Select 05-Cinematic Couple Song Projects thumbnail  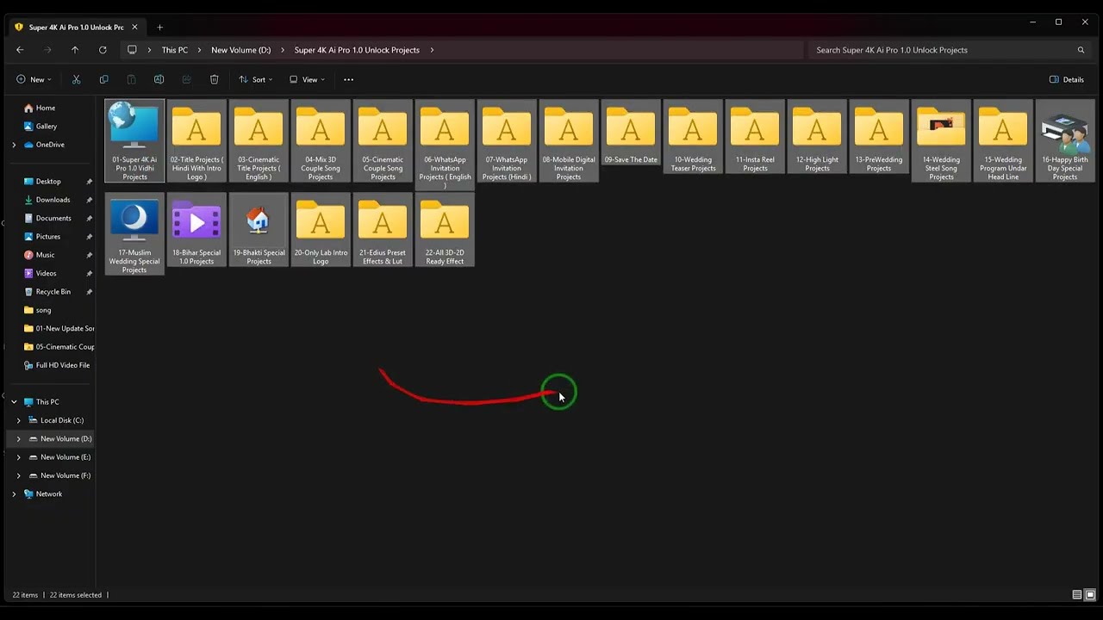pyautogui.click(x=383, y=140)
